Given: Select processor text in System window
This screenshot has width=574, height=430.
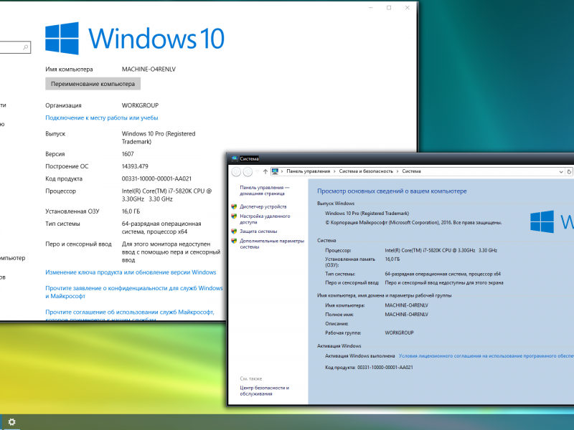Looking at the screenshot, I should click(x=441, y=250).
